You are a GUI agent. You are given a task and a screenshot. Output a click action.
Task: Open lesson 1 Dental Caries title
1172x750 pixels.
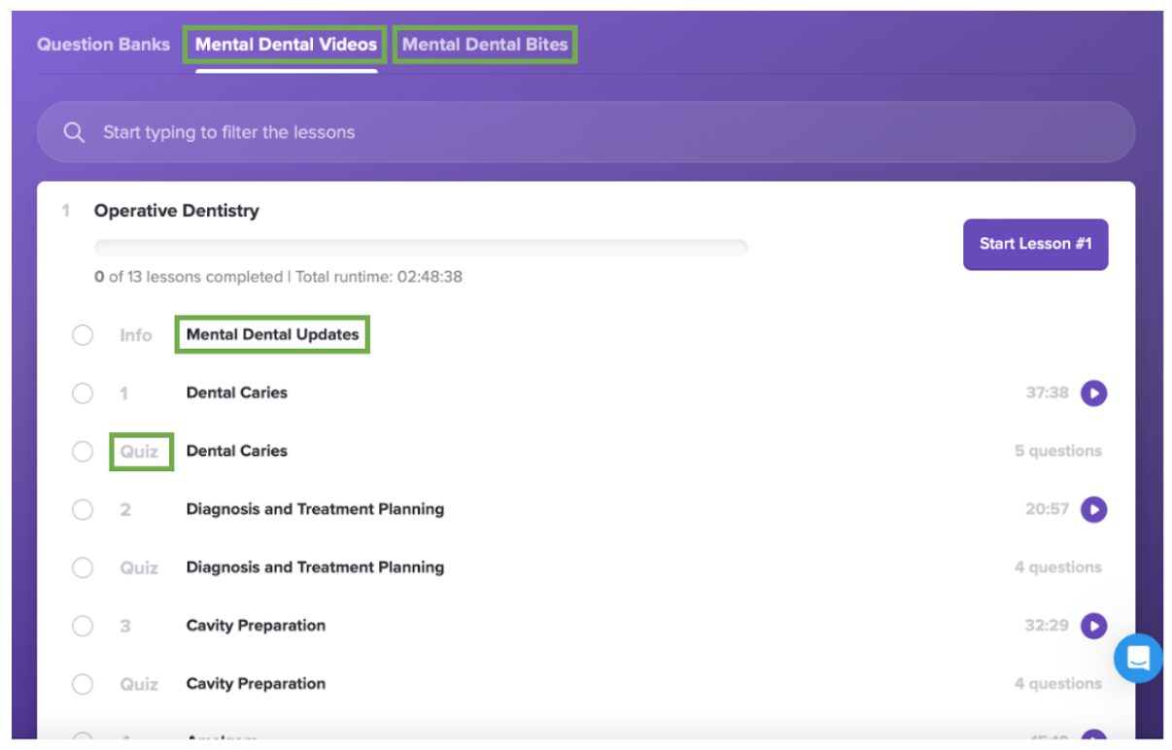point(237,392)
